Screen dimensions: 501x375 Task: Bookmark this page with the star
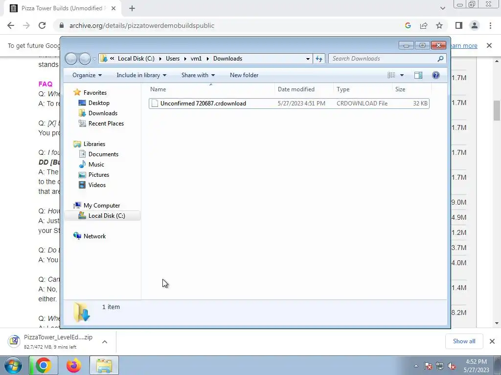coord(439,25)
